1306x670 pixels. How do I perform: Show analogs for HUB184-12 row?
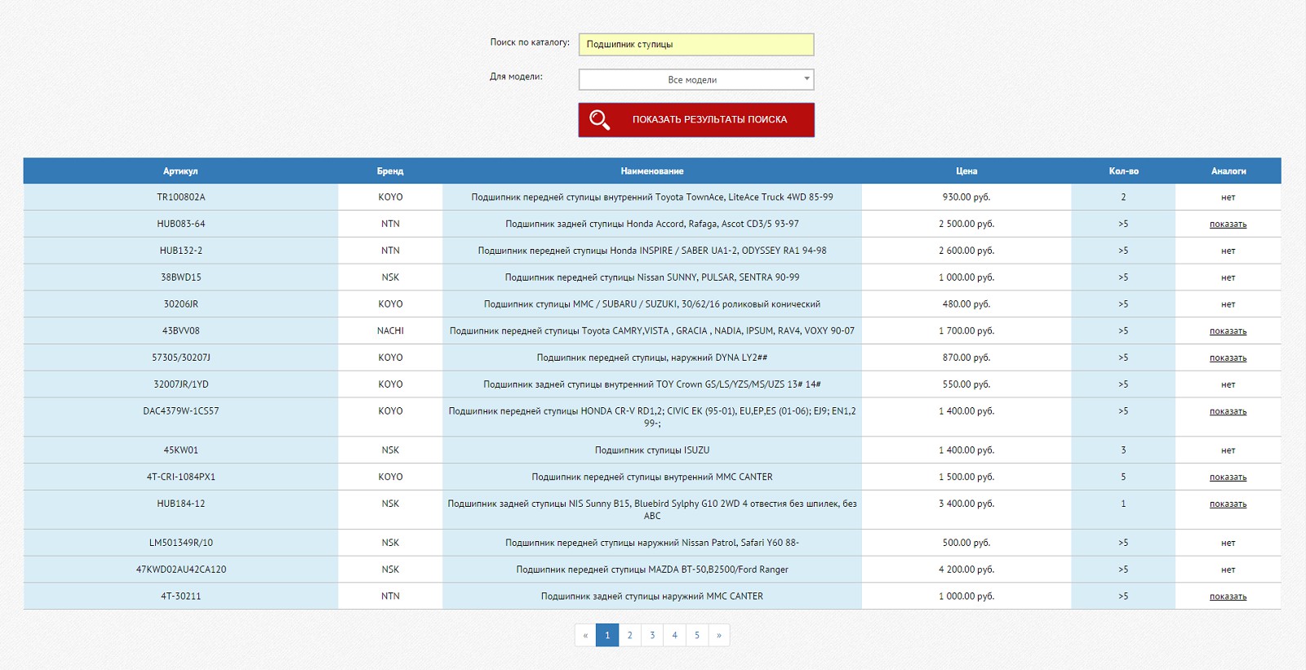[1228, 504]
